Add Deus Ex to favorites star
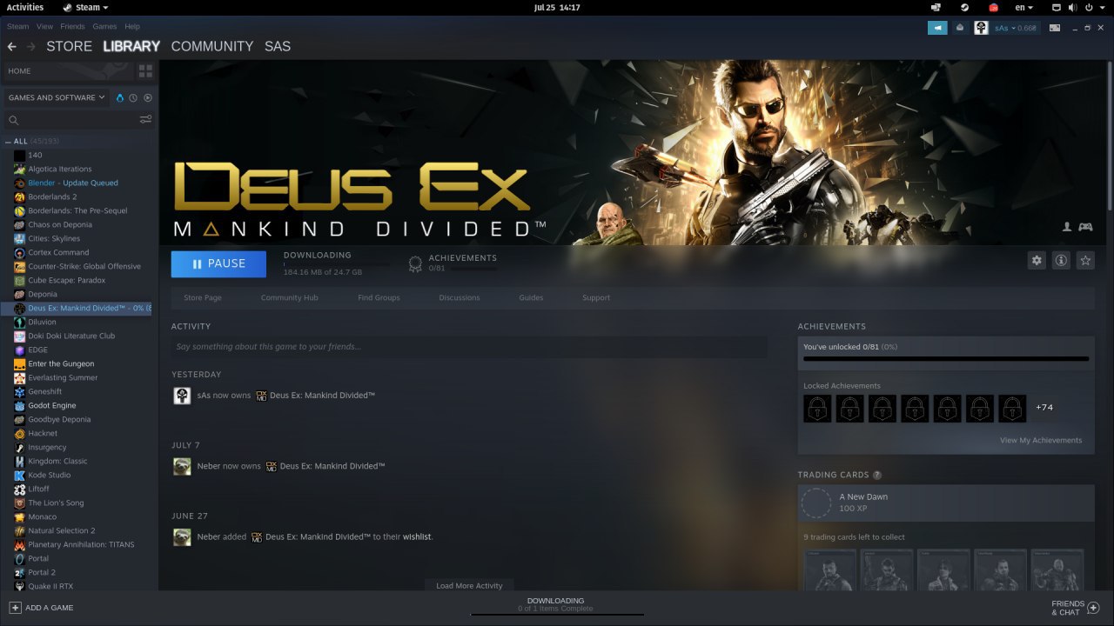This screenshot has height=626, width=1114. [x=1085, y=260]
